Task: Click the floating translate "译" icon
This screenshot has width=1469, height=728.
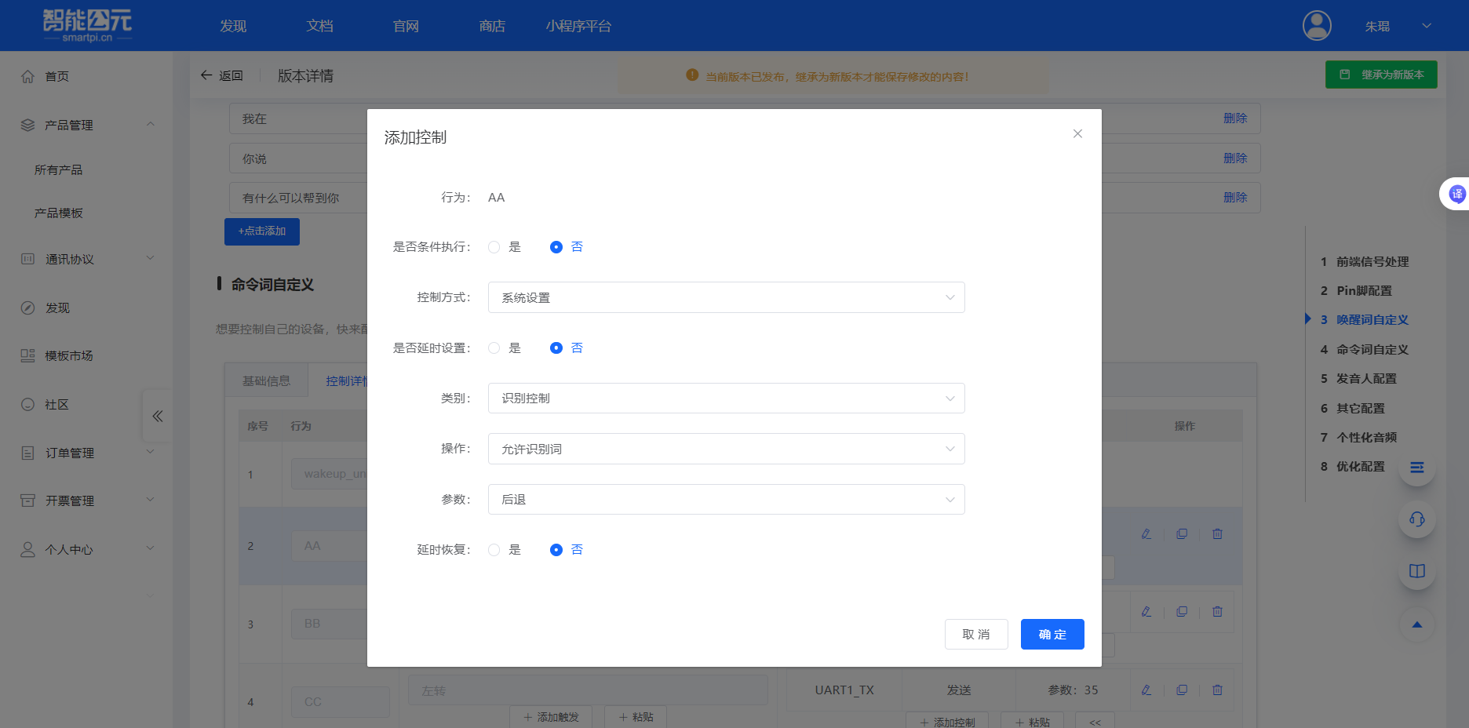Action: pyautogui.click(x=1457, y=194)
